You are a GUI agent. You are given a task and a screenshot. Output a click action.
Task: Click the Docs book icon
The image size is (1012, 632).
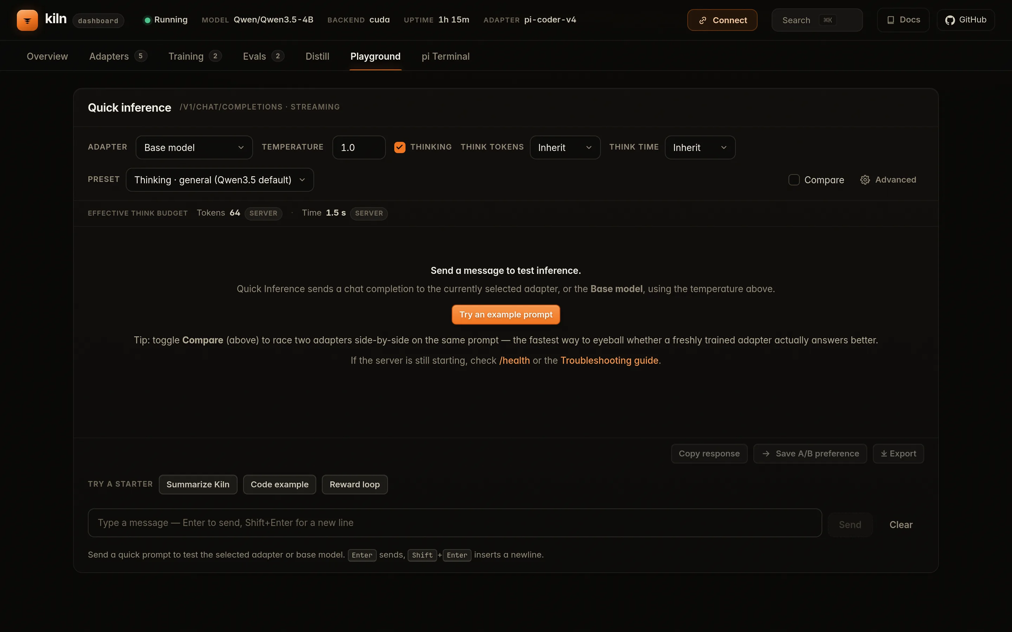click(x=891, y=20)
